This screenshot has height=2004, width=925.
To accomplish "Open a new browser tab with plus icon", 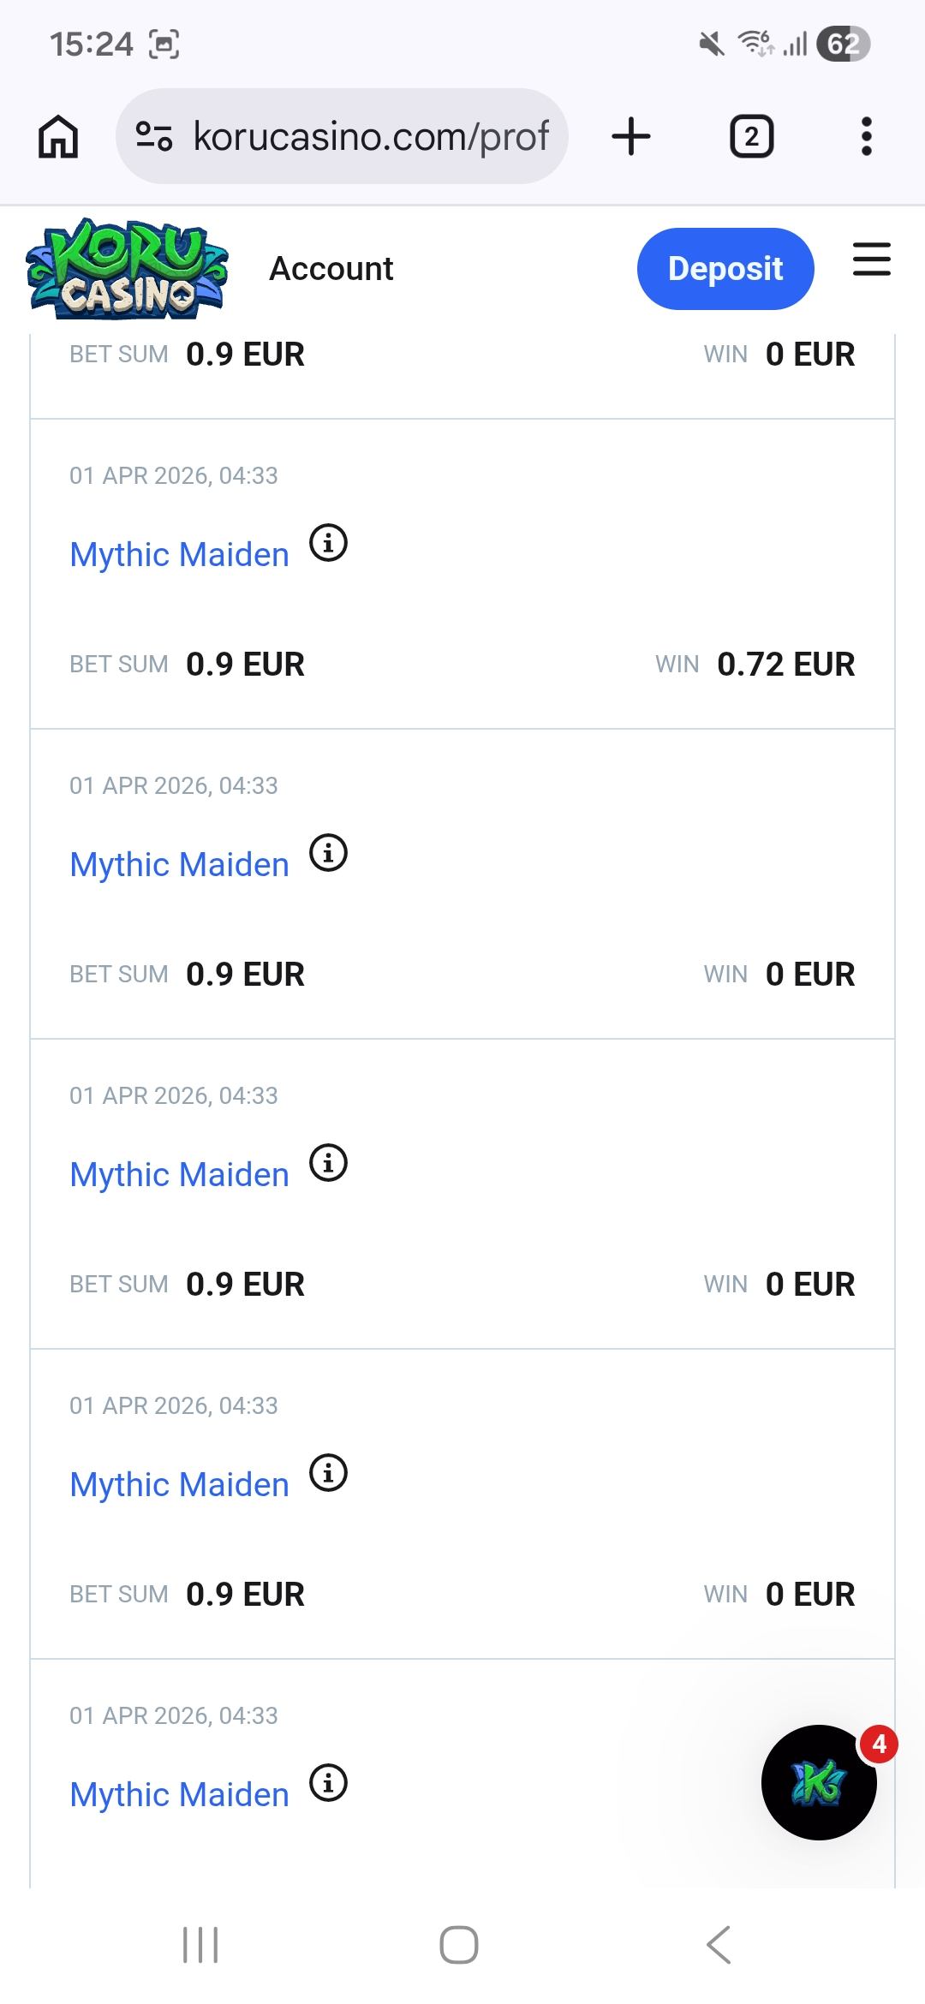I will (x=631, y=137).
